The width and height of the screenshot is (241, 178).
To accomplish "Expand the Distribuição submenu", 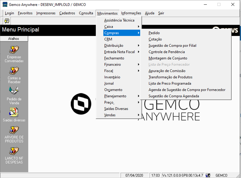I will click(x=122, y=46).
